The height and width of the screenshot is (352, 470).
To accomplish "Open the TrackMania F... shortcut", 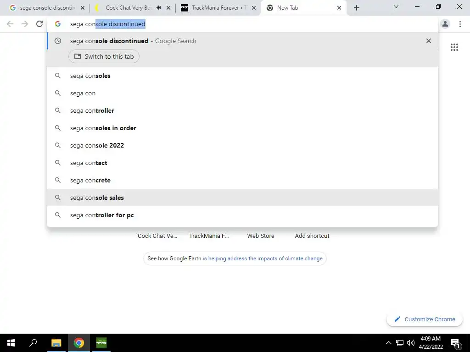I will pos(209,236).
